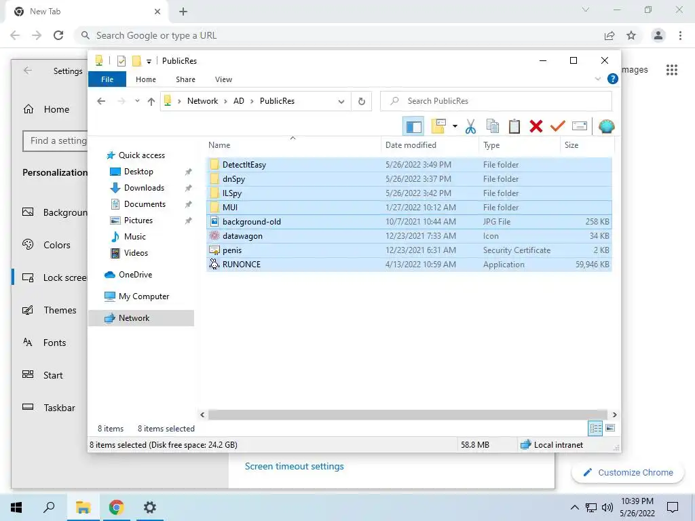Open Themes in Settings sidebar
Viewport: 695px width, 521px height.
(x=50, y=310)
